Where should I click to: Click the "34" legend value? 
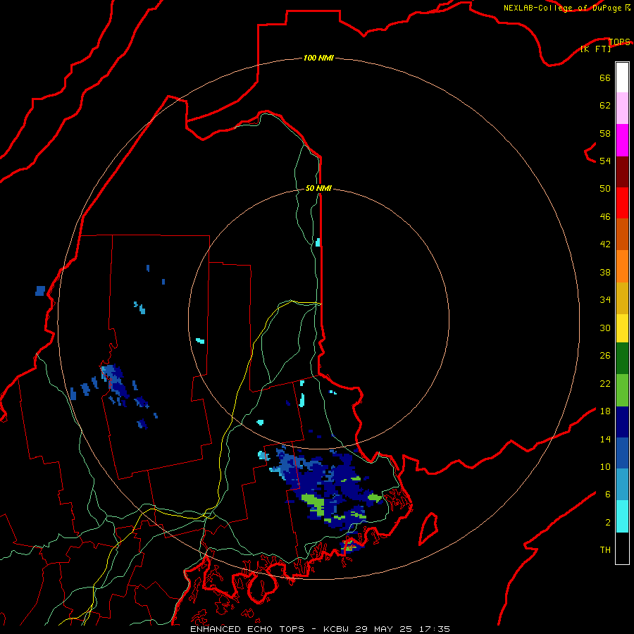pyautogui.click(x=605, y=300)
